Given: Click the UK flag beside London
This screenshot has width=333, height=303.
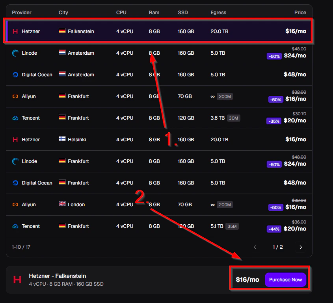Looking at the screenshot, I should pyautogui.click(x=62, y=204).
